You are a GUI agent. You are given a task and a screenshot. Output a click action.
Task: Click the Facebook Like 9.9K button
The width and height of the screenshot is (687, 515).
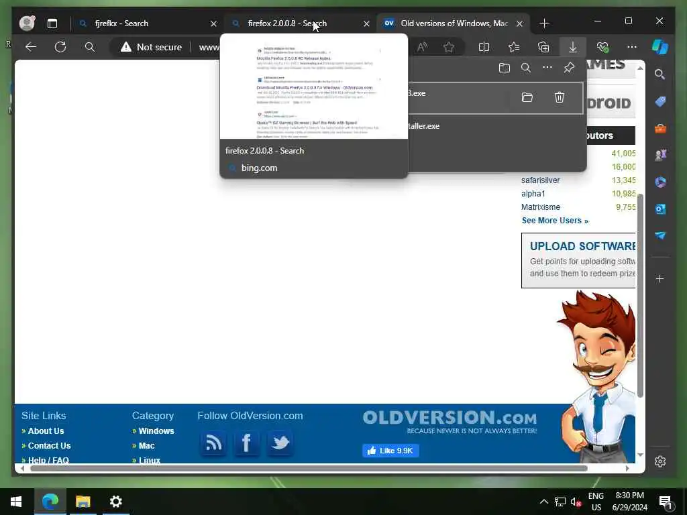click(x=390, y=451)
